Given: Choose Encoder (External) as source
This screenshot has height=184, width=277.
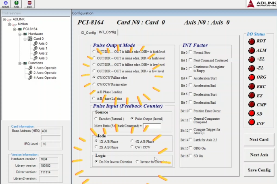Looking at the screenshot, I should click(x=96, y=119).
